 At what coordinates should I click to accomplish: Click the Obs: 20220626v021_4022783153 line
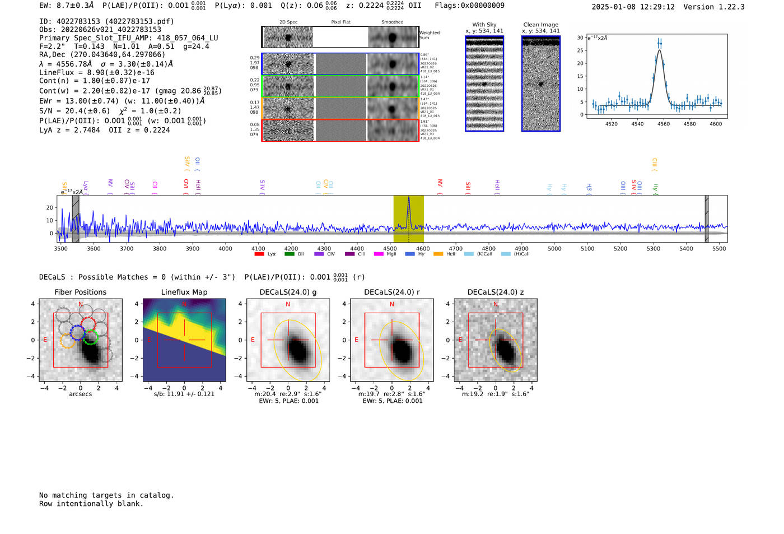[x=100, y=30]
